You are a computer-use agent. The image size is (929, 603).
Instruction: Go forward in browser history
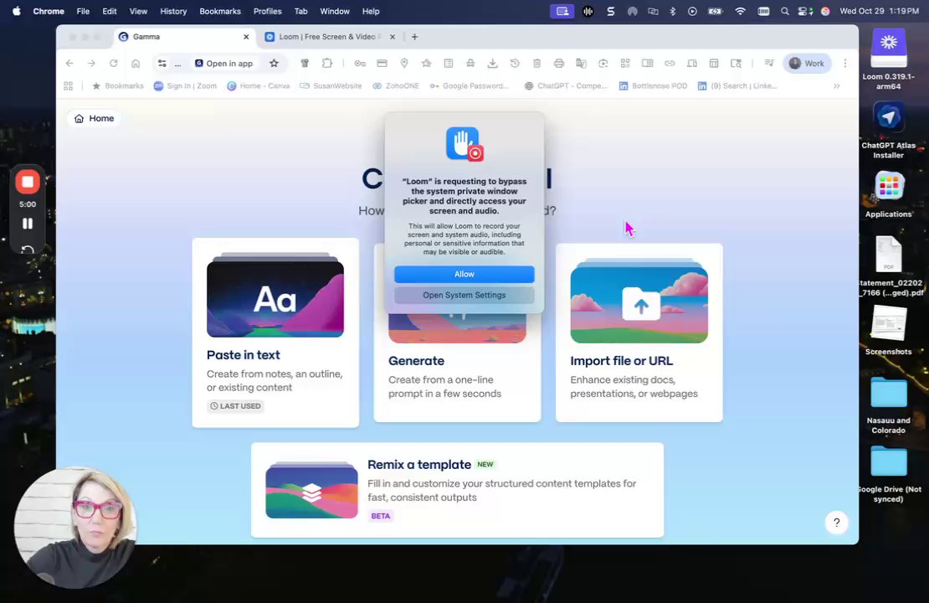tap(91, 64)
